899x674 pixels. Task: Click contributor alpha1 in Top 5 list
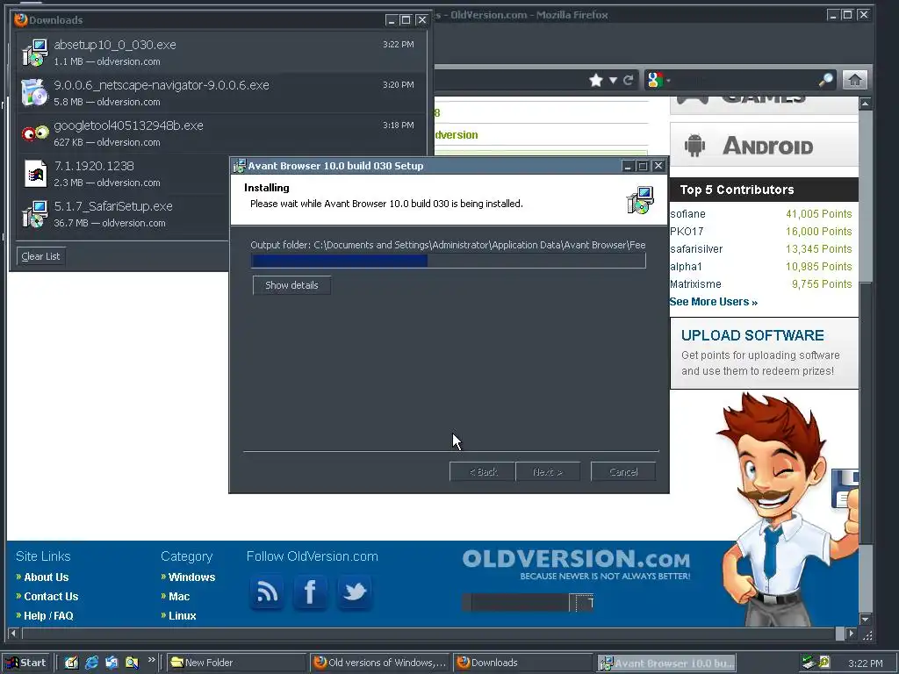click(686, 267)
